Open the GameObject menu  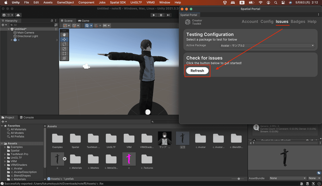[65, 2]
